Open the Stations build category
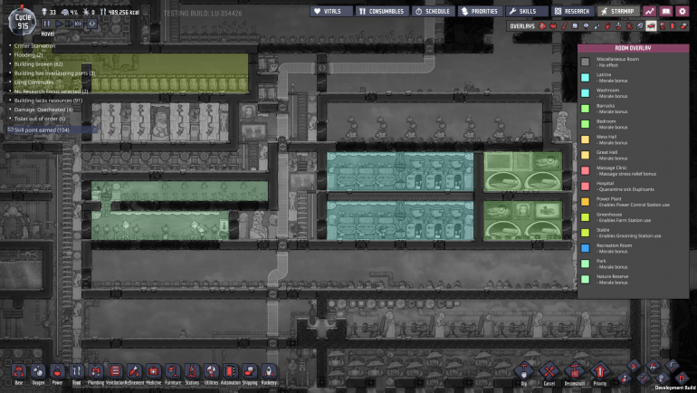 pyautogui.click(x=192, y=371)
